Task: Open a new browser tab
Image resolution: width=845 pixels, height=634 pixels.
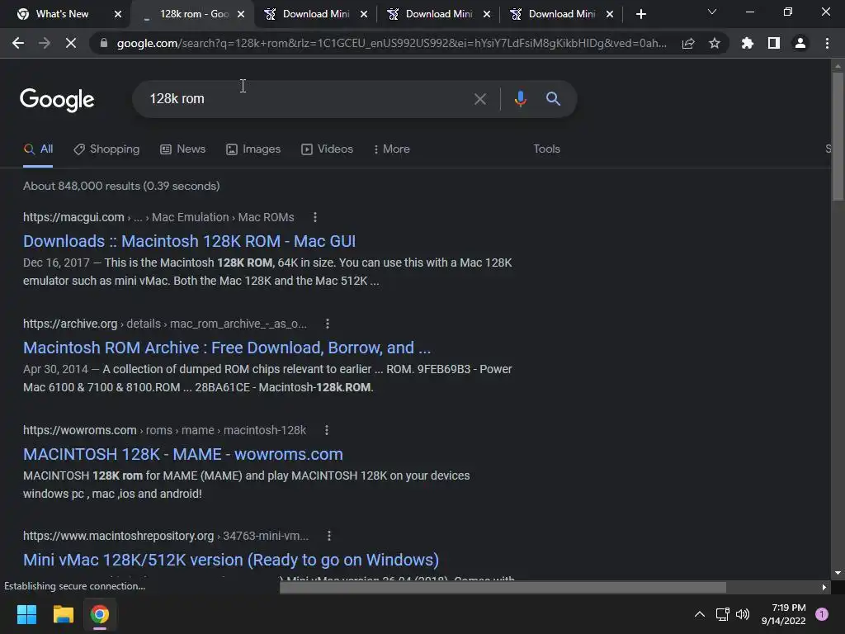Action: pos(640,15)
